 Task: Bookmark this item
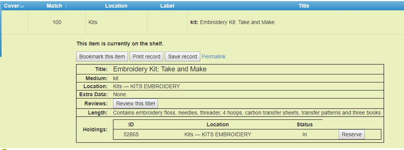(x=102, y=57)
